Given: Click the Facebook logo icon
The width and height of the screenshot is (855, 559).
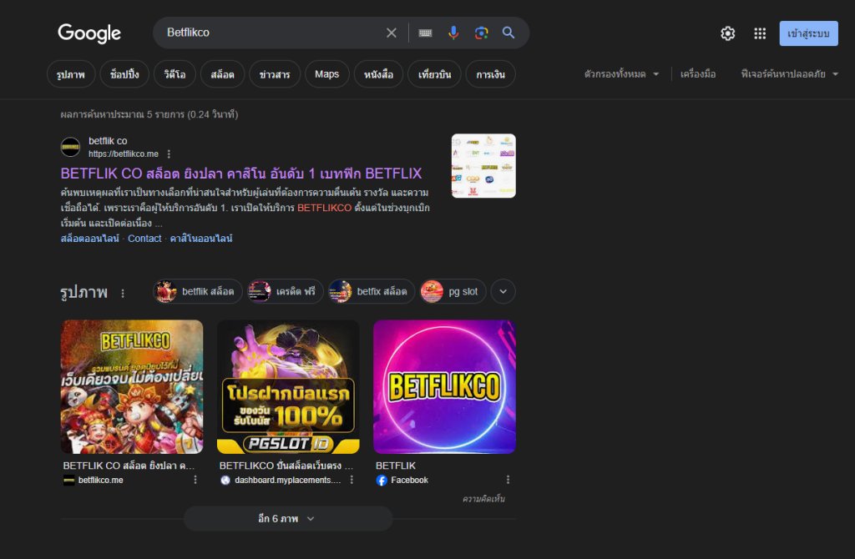Looking at the screenshot, I should [382, 480].
